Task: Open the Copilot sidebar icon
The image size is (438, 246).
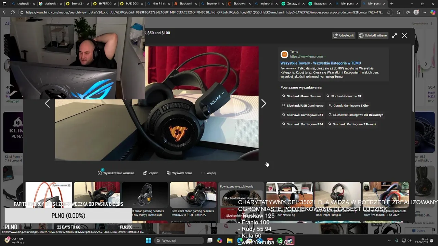Action: pyautogui.click(x=433, y=12)
